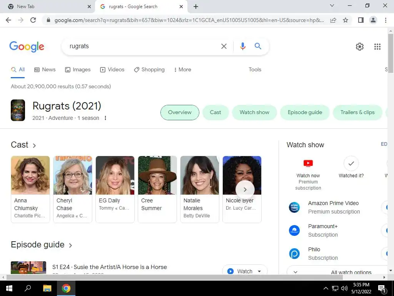Switch to the Images search tab
This screenshot has height=296, width=394.
[x=78, y=70]
